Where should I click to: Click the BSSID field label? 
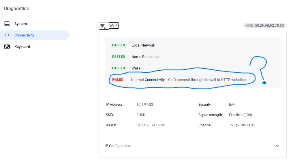(111, 125)
